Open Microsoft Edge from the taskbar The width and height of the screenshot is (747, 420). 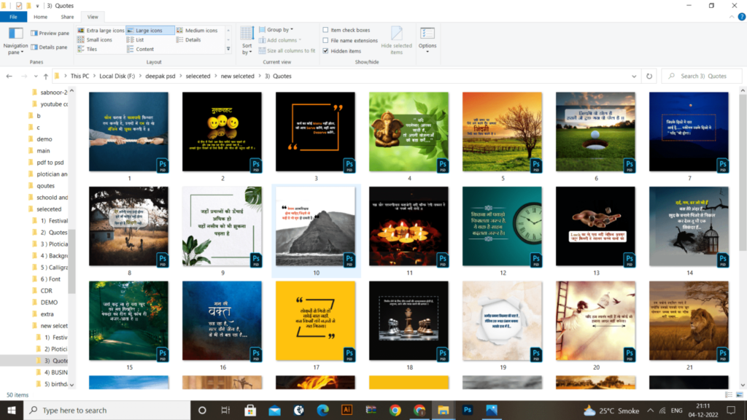(322, 410)
